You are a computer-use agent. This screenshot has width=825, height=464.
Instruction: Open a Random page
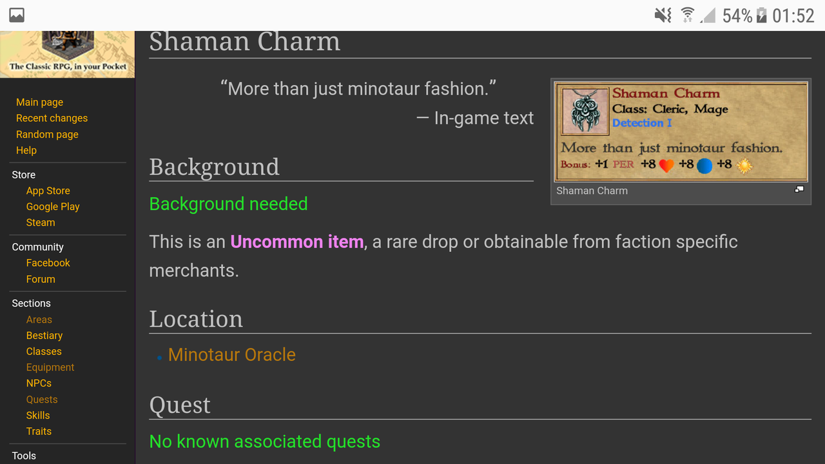[x=47, y=134]
